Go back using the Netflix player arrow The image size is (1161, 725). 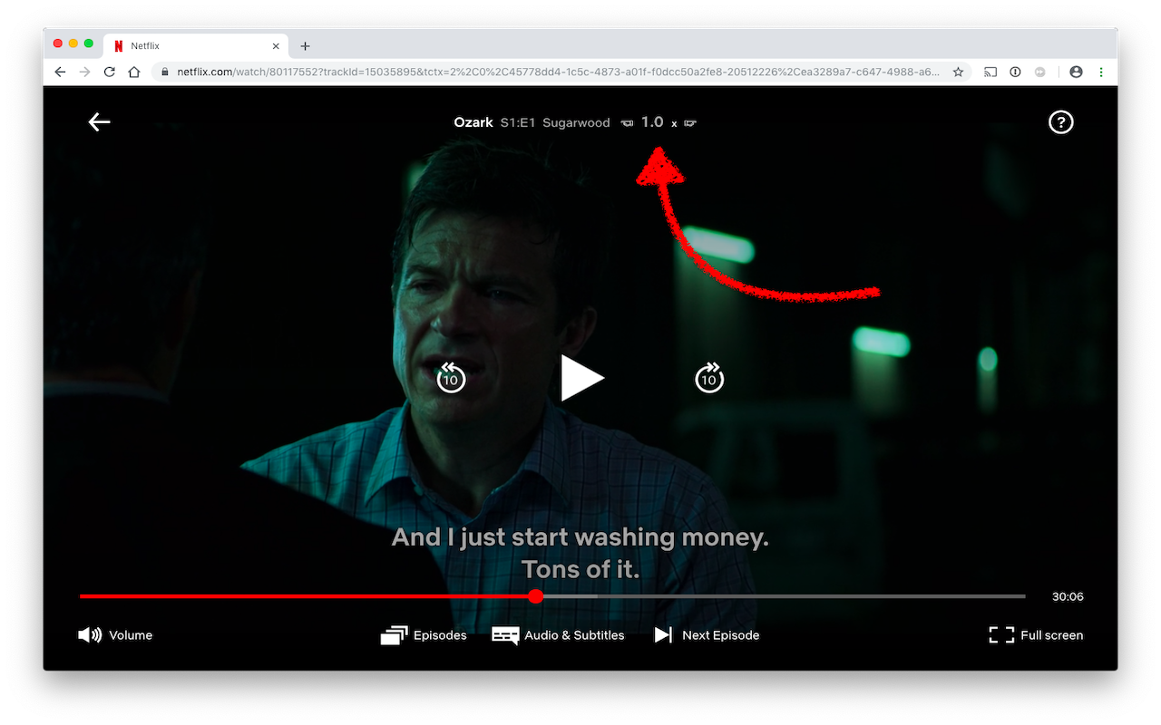pyautogui.click(x=99, y=122)
